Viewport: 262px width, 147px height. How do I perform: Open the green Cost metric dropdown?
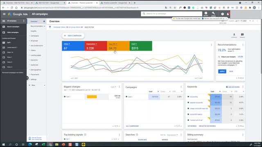(134, 44)
